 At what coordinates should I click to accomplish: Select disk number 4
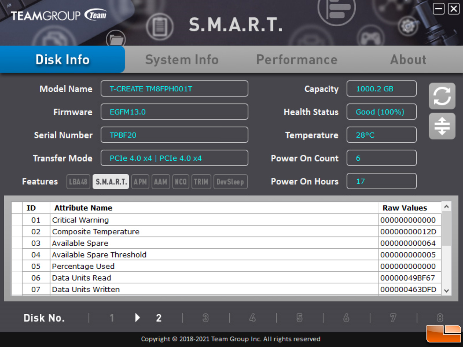[x=252, y=318]
